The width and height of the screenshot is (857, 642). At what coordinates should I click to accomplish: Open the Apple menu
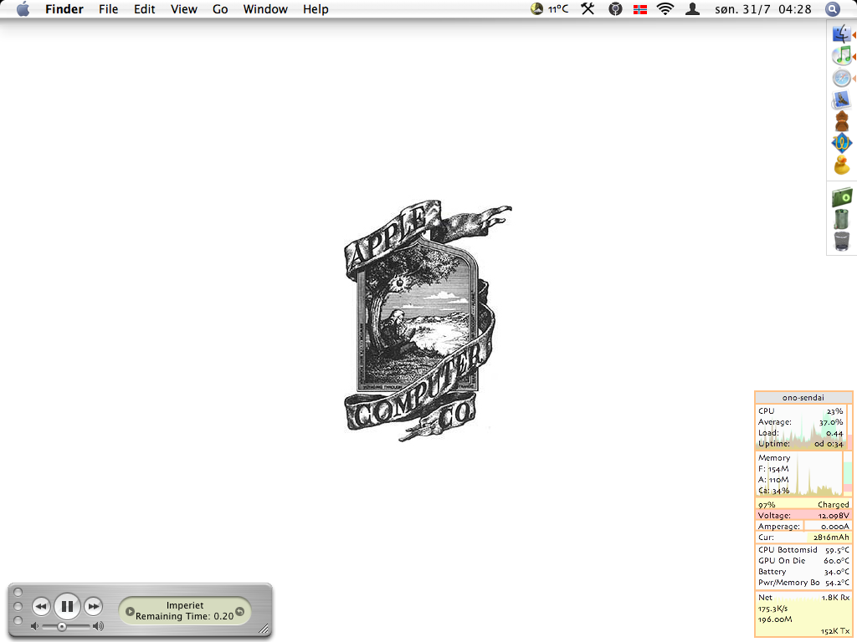click(x=23, y=9)
